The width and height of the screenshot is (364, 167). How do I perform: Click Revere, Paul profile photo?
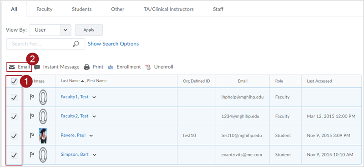(43, 136)
